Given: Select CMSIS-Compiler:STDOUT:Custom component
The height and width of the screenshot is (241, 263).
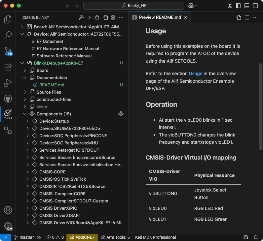Looking at the screenshot, I should coord(74,201).
